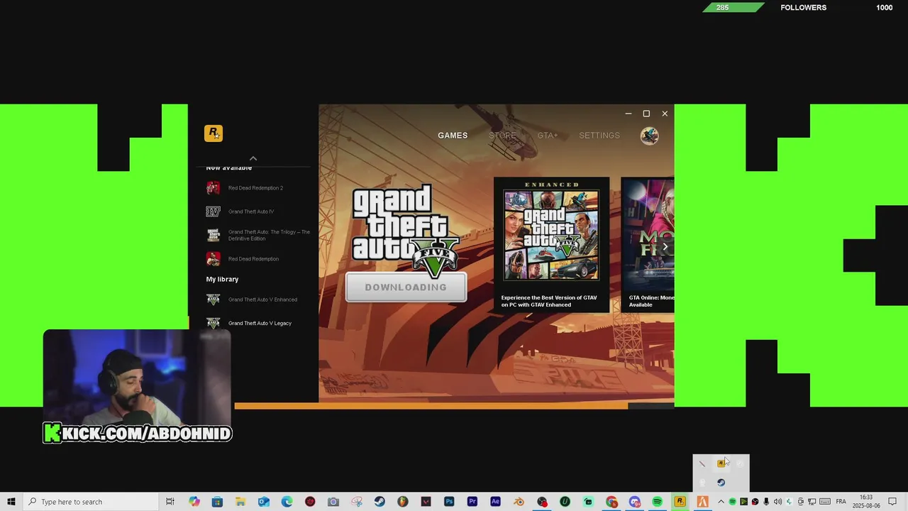Open FL Studio from the taskbar
The height and width of the screenshot is (511, 908).
tap(403, 502)
